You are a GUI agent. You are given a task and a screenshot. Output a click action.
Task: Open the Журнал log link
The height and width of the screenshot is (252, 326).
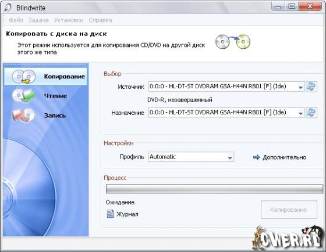click(x=127, y=214)
